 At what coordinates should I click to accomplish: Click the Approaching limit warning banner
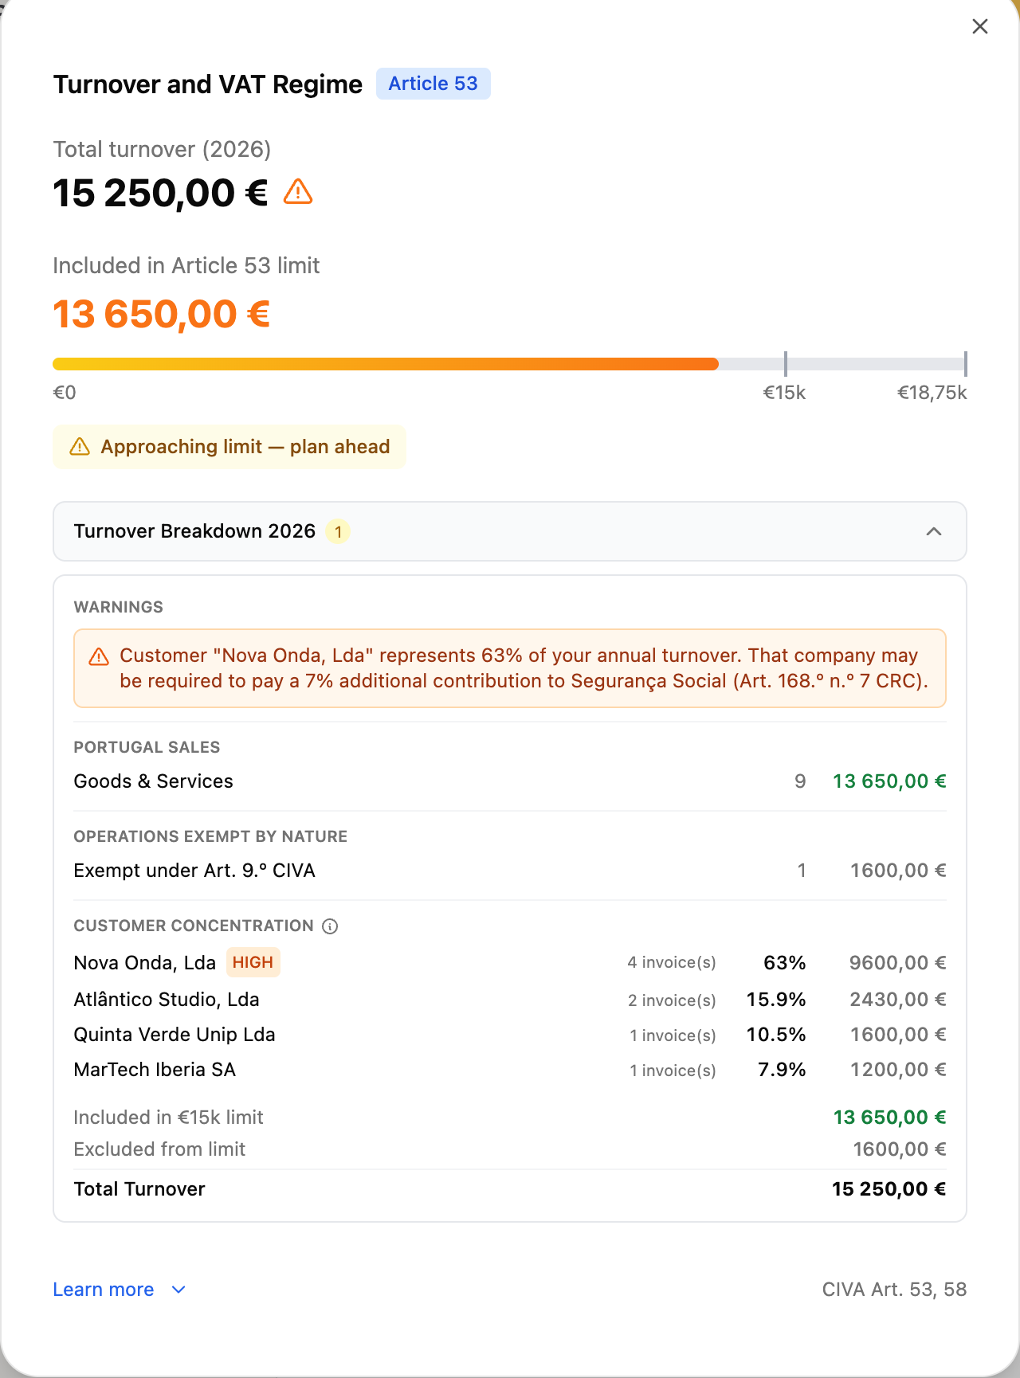(229, 447)
